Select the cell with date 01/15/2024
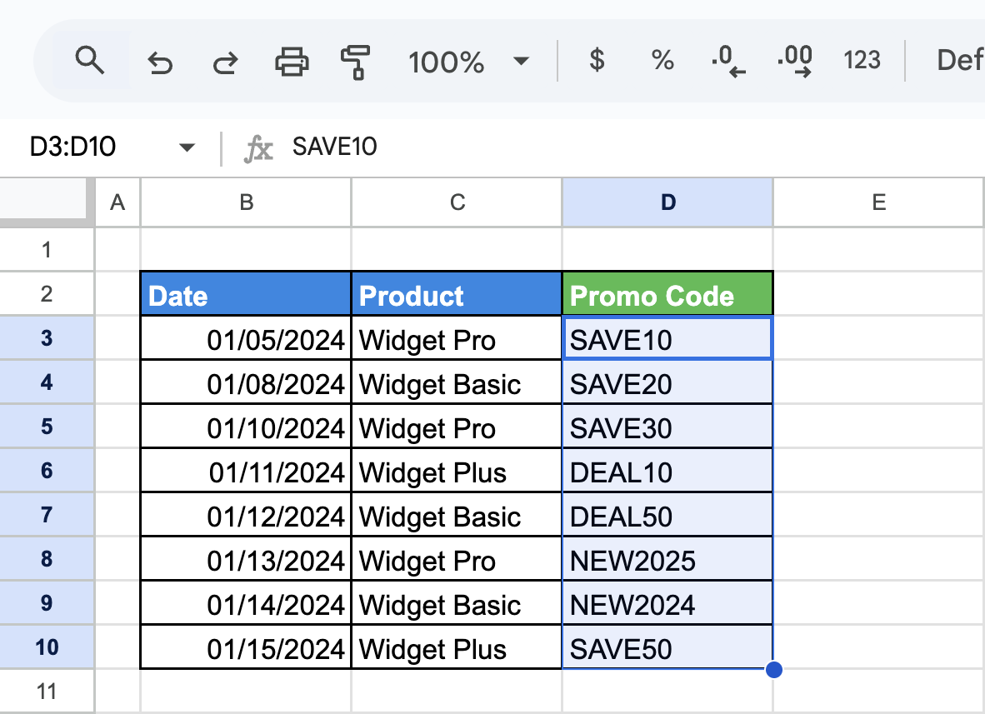 (x=246, y=647)
